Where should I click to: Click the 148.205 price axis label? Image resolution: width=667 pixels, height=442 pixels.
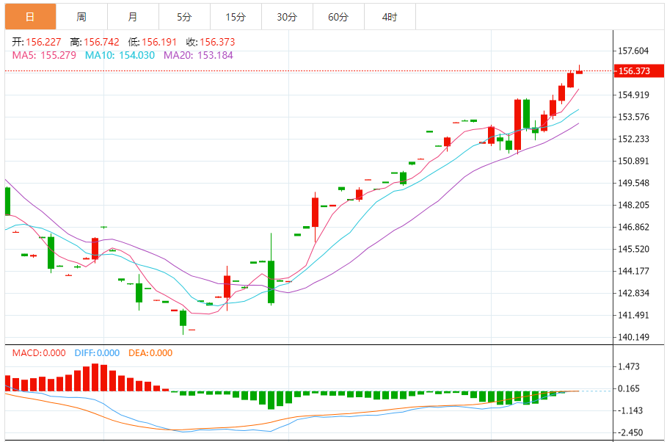pos(633,205)
